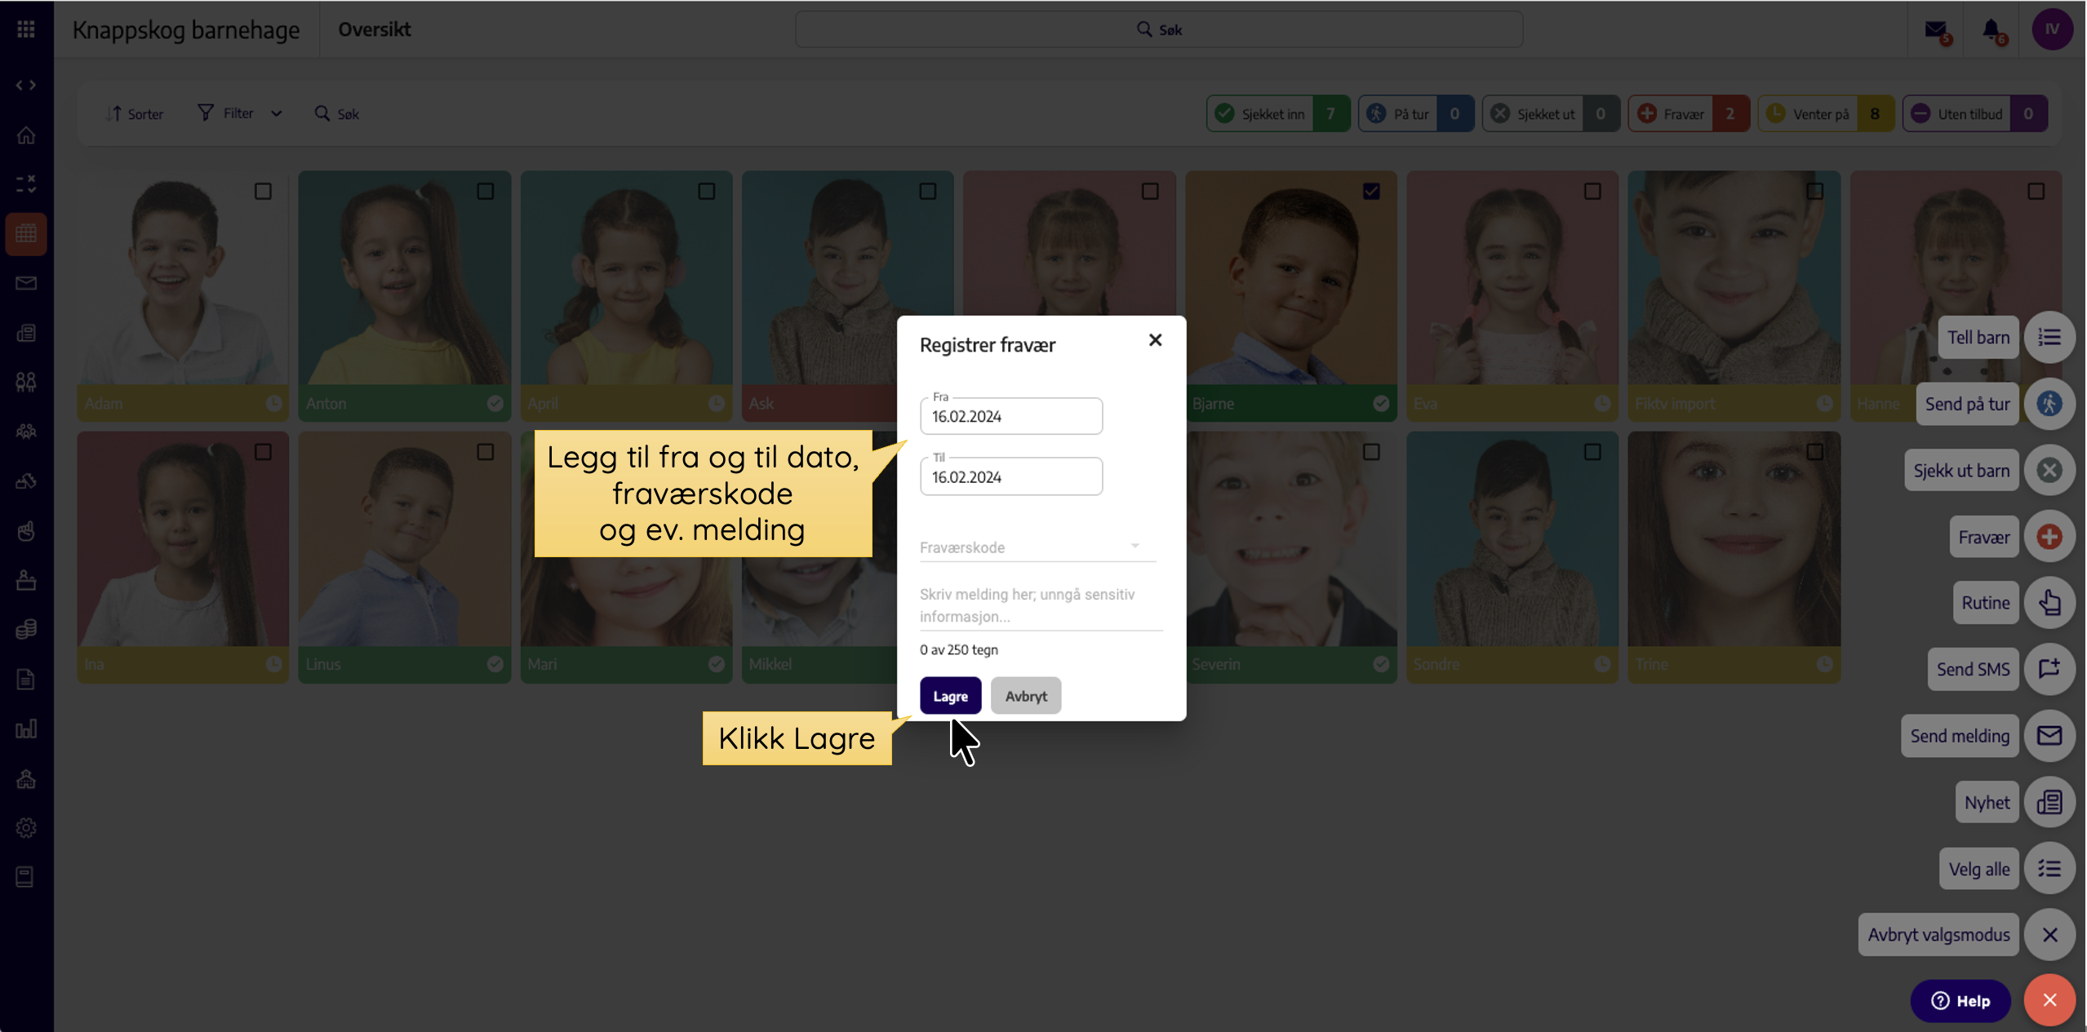The height and width of the screenshot is (1032, 2087).
Task: Click the Avbryt valgsmodus X icon
Action: 2049,935
